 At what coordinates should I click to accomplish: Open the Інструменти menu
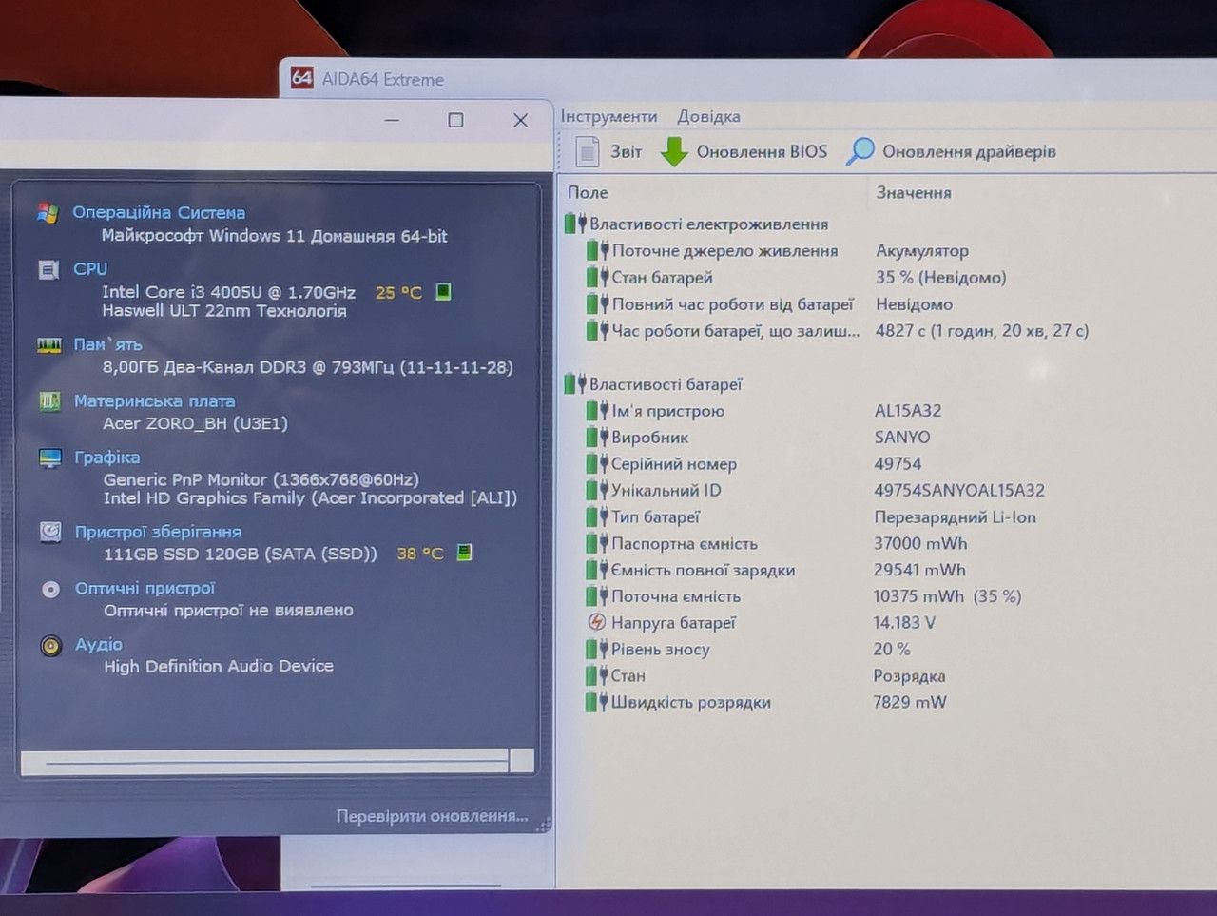tap(608, 116)
